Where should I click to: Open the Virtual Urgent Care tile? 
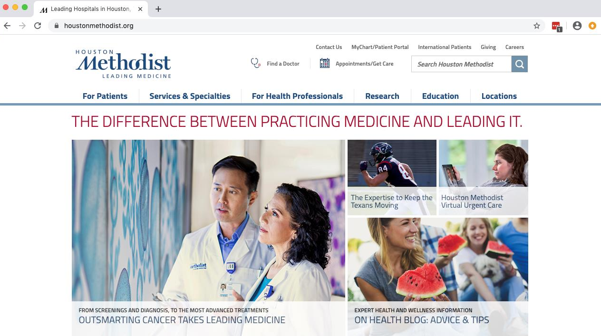point(484,177)
